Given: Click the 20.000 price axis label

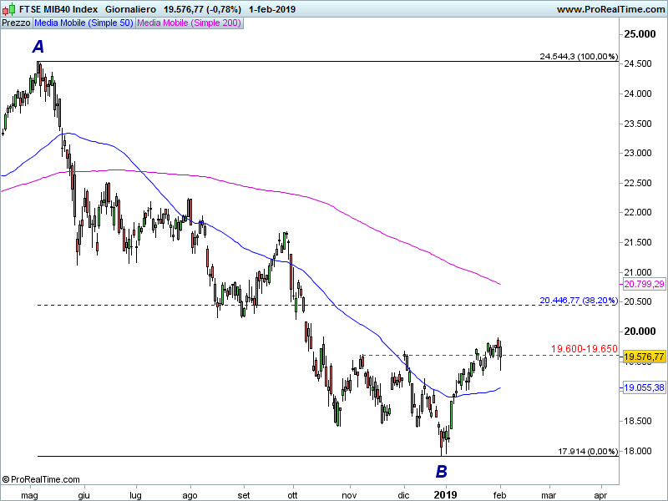Looking at the screenshot, I should pyautogui.click(x=640, y=331).
